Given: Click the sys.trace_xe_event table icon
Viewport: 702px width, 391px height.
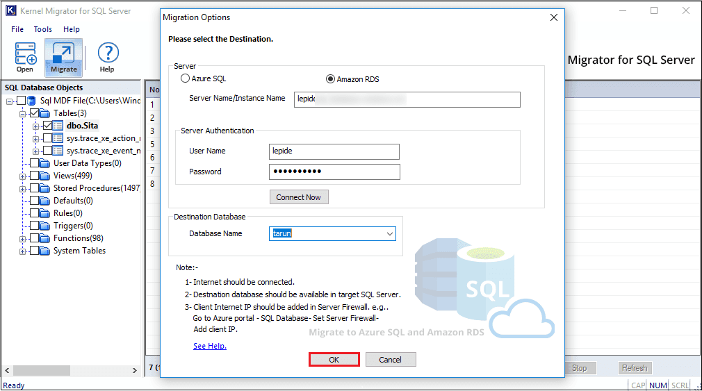Looking at the screenshot, I should [x=58, y=151].
